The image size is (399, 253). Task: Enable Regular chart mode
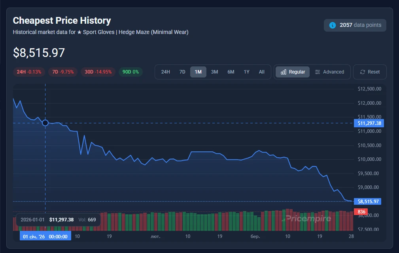tap(293, 72)
